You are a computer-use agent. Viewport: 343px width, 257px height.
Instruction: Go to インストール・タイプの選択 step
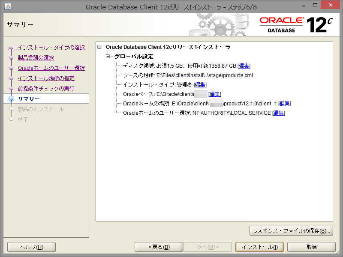tap(51, 48)
